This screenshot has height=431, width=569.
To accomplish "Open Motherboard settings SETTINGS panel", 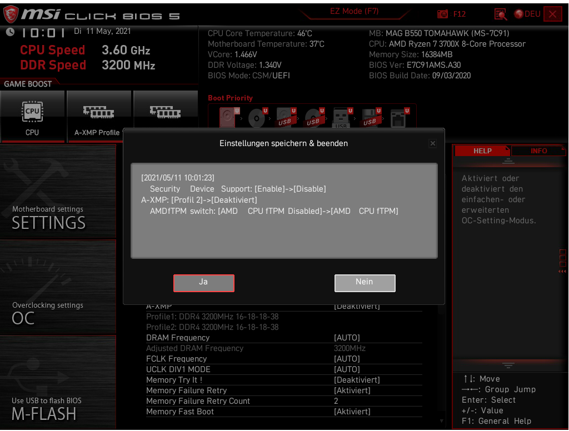I will 58,191.
